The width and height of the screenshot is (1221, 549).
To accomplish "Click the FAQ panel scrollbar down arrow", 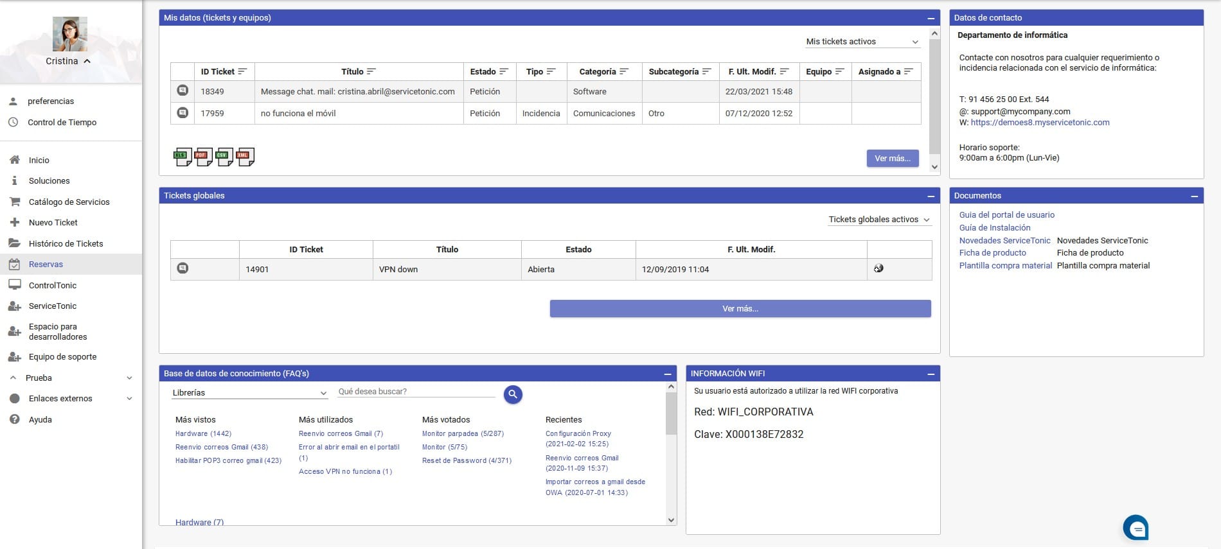I will [x=671, y=520].
